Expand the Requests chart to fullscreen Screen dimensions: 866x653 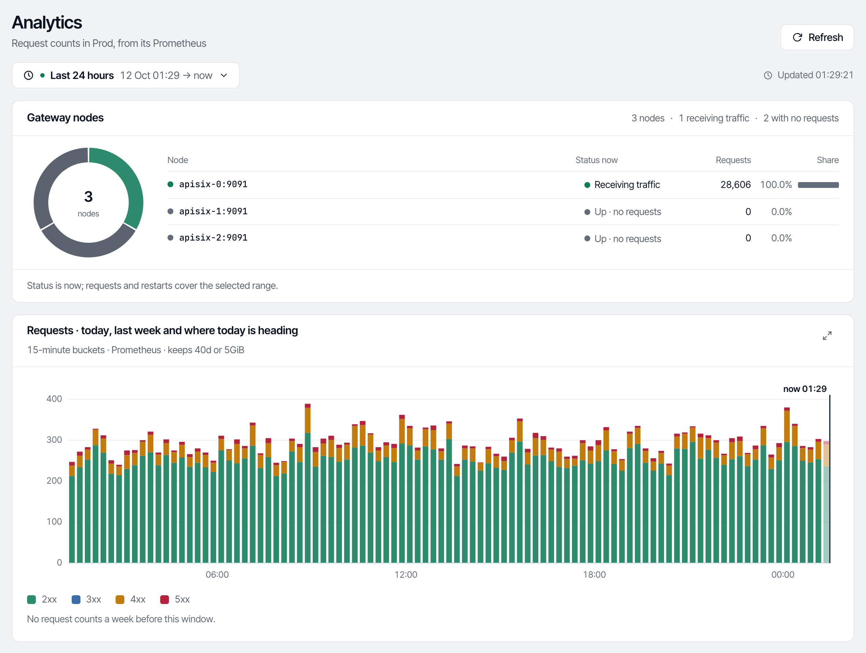[827, 336]
